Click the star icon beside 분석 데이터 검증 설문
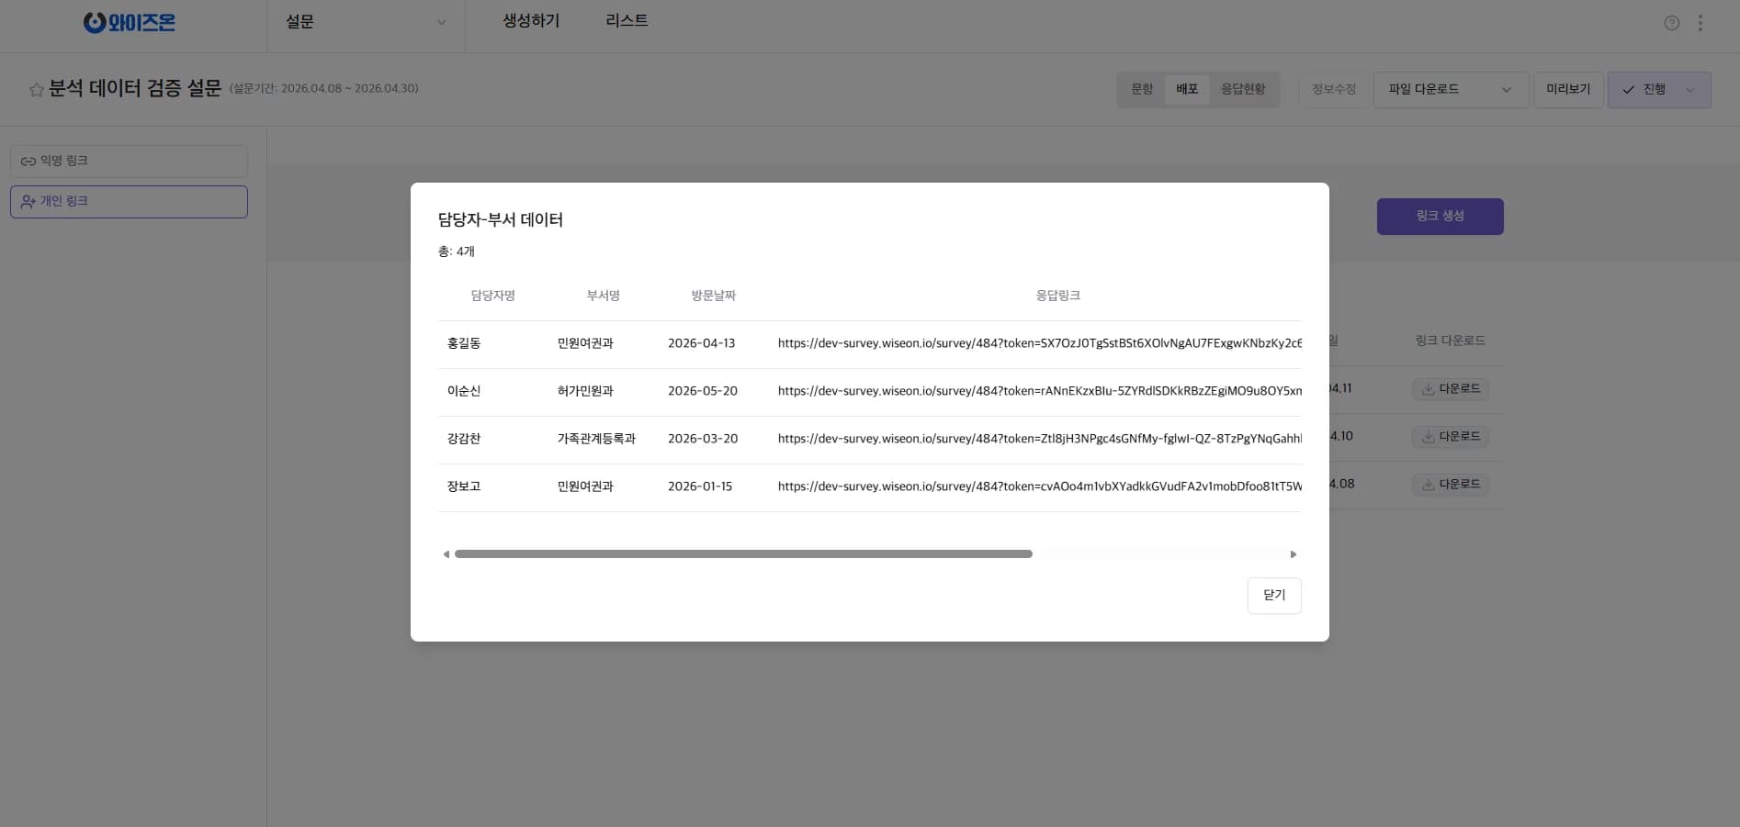This screenshot has width=1740, height=827. pos(35,89)
